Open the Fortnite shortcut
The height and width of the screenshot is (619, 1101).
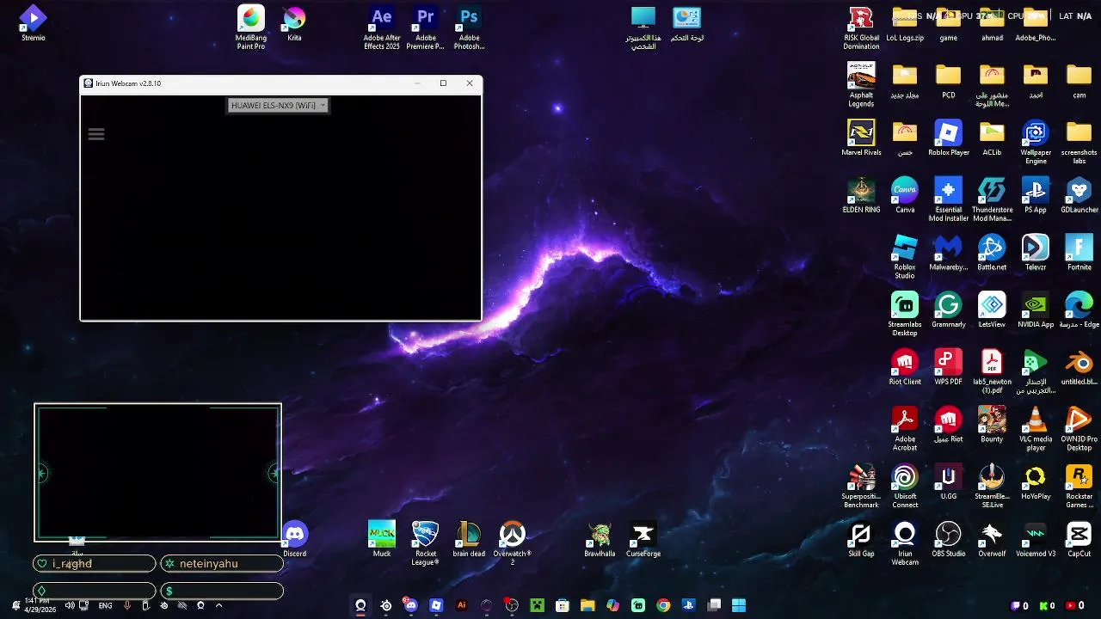coord(1079,253)
